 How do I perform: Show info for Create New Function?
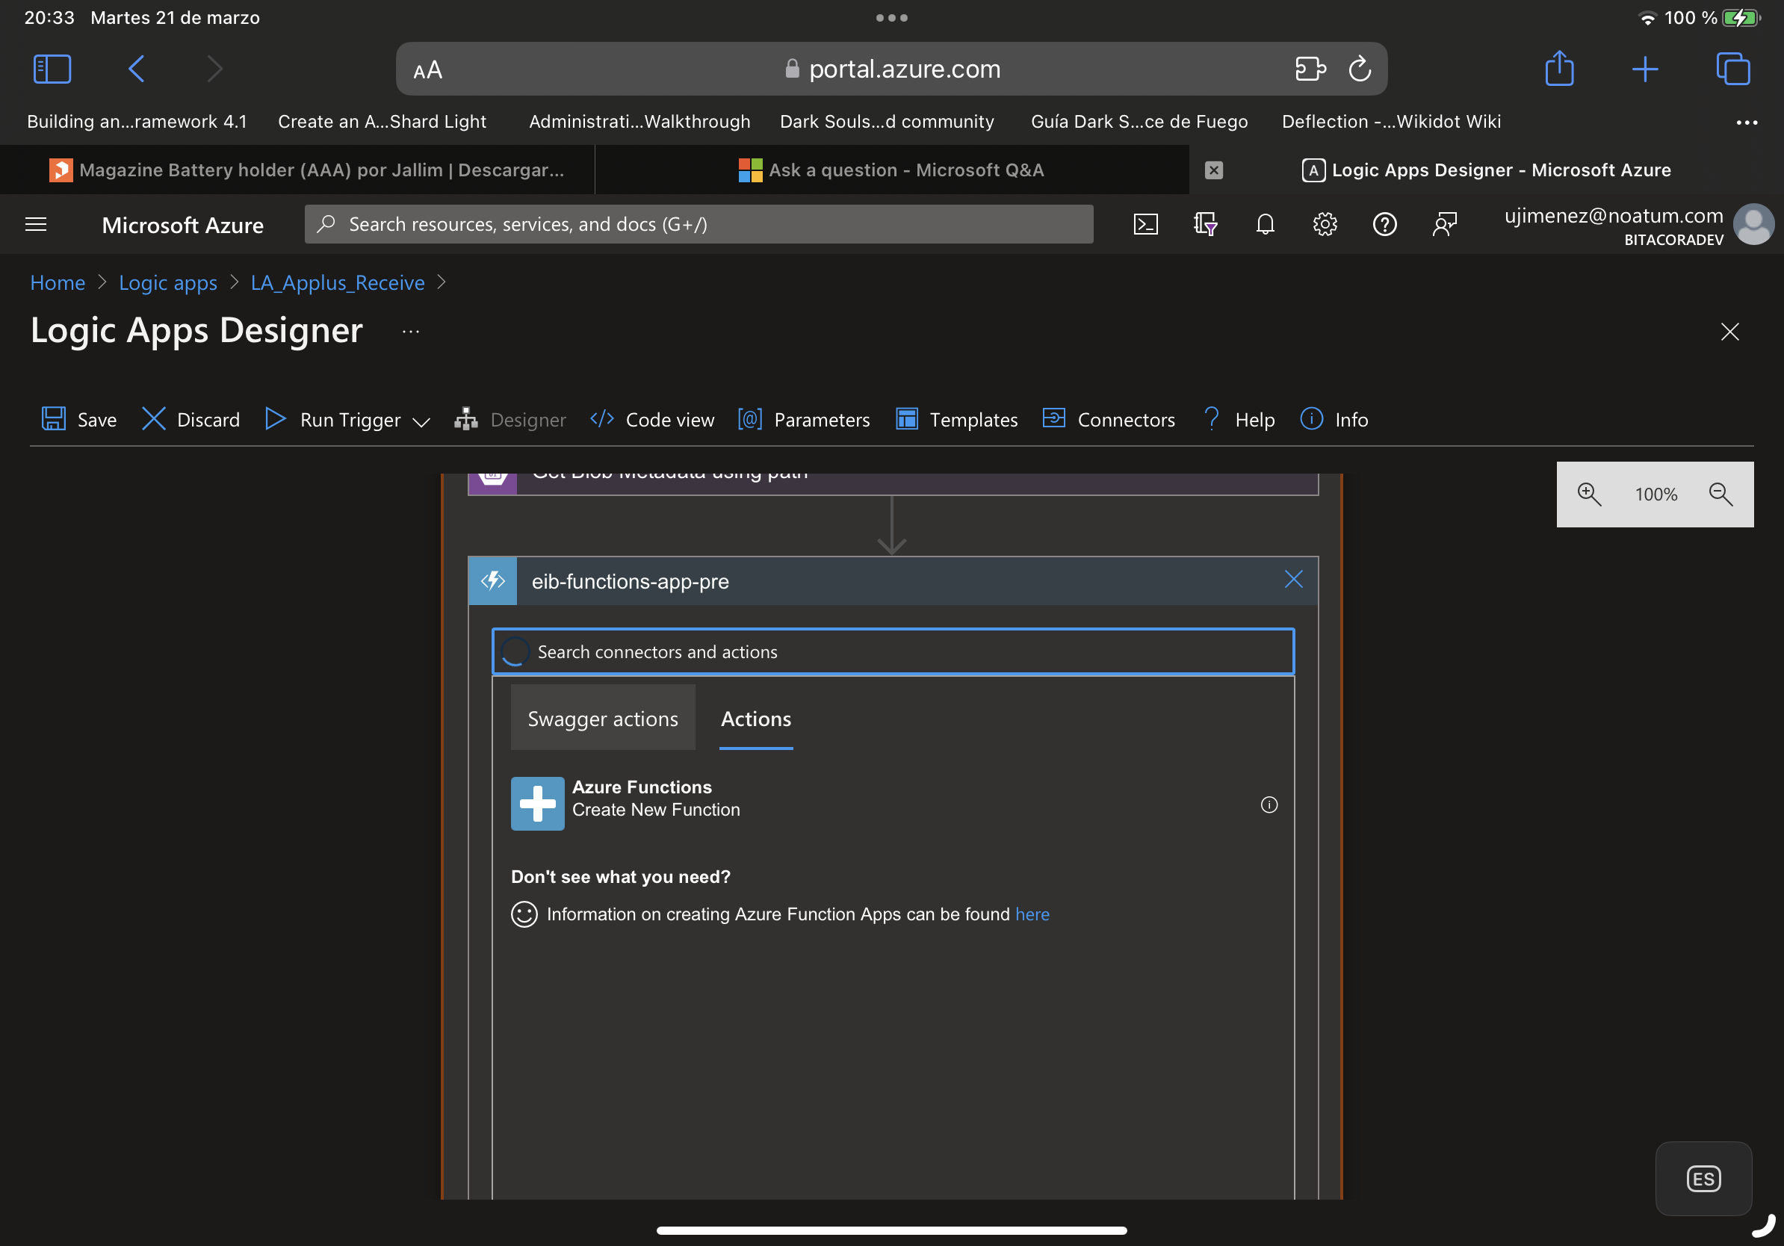1269,805
